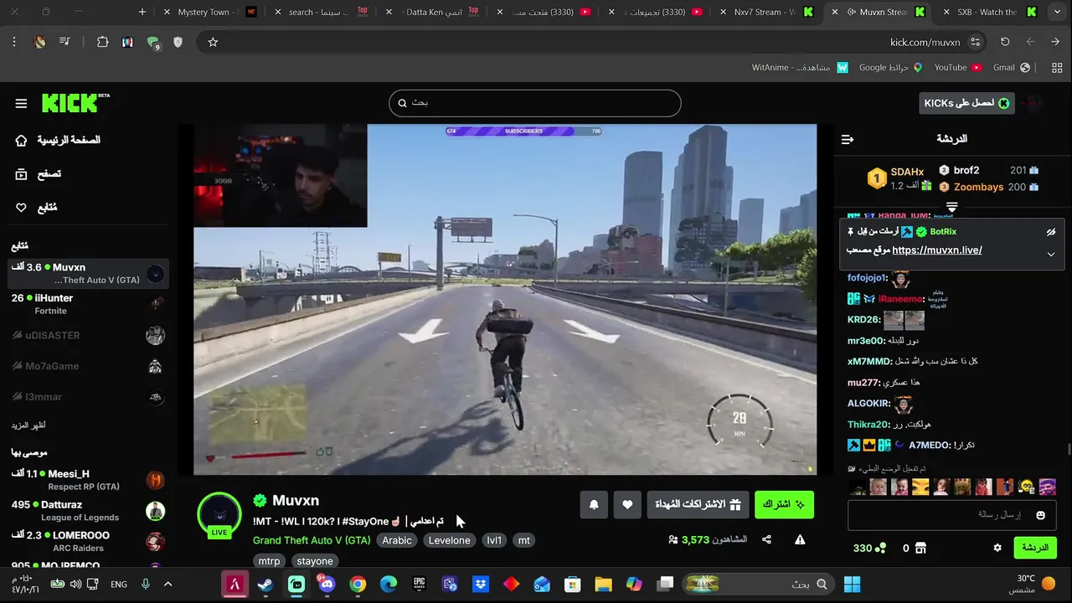Click the Windows Start button
The width and height of the screenshot is (1072, 603).
click(852, 585)
